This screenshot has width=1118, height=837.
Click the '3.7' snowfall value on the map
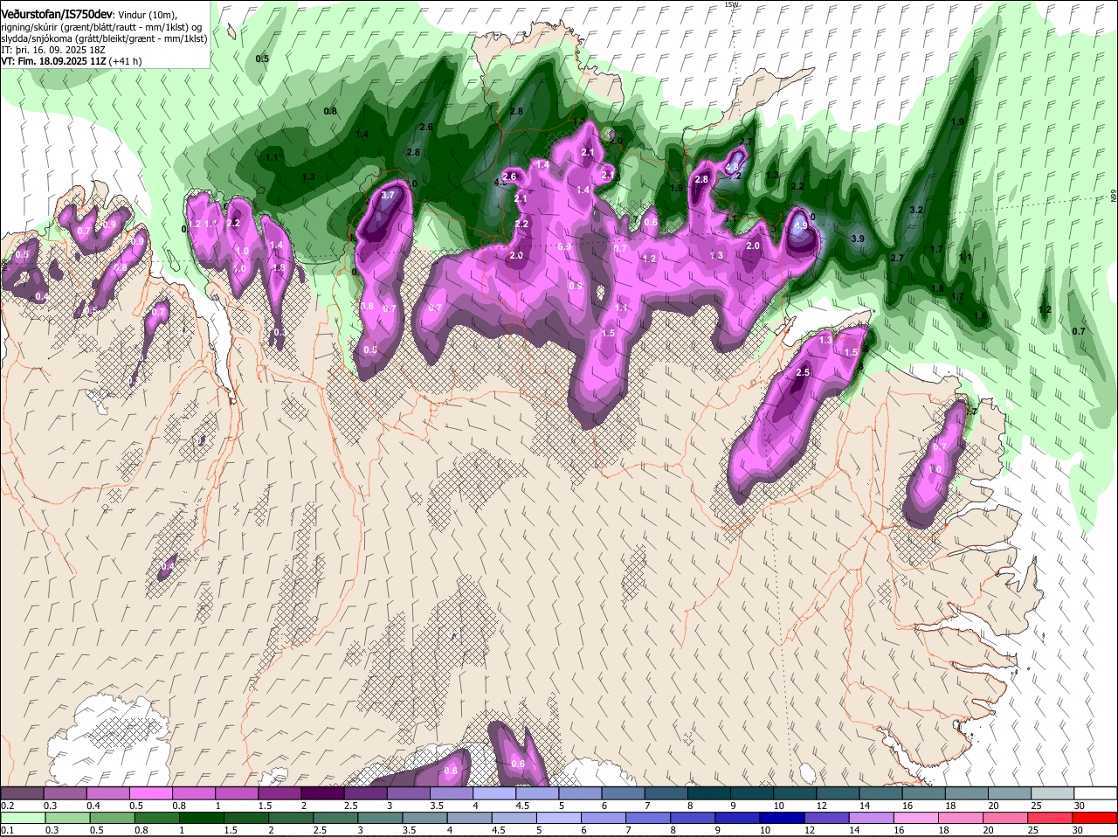coord(389,195)
